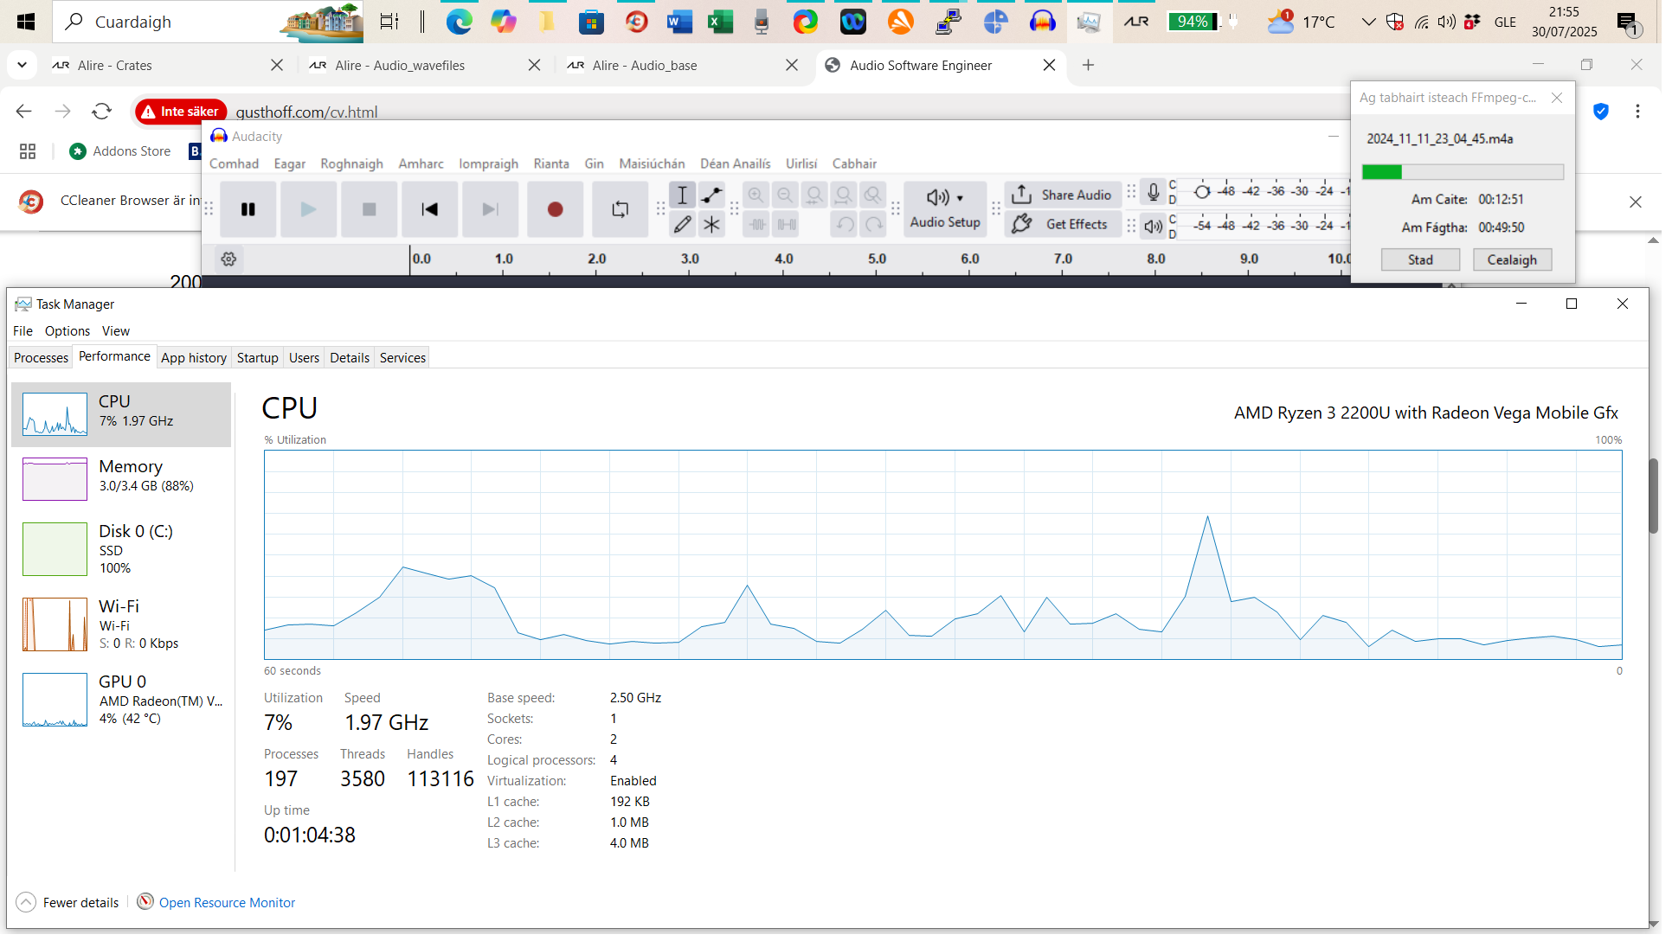Image resolution: width=1672 pixels, height=941 pixels.
Task: Activate the Draw tool (pencil)
Action: 683,224
